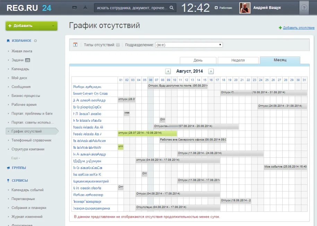Click the Избранное settings gear icon
This screenshot has width=317, height=226.
tap(35, 41)
